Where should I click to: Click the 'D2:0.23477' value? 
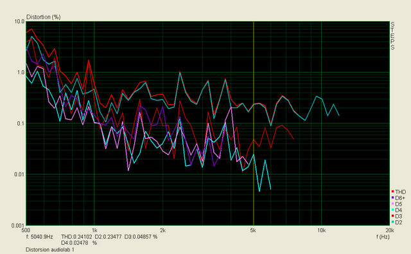[x=109, y=237]
